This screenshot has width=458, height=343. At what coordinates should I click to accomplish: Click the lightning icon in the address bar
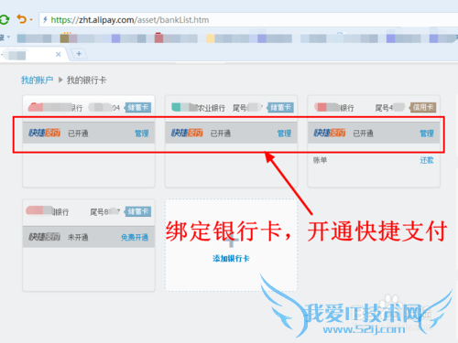click(45, 20)
